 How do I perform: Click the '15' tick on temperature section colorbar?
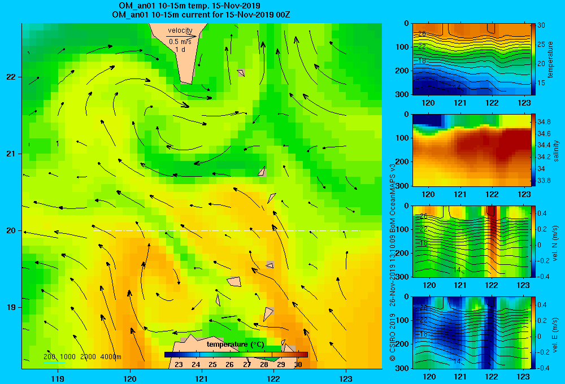click(541, 83)
